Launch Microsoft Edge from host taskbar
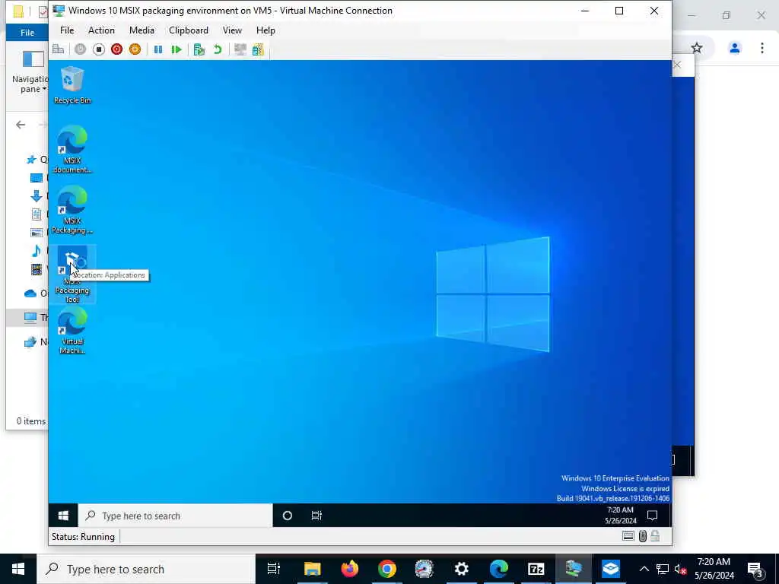Viewport: 779px width, 584px height. pos(499,569)
